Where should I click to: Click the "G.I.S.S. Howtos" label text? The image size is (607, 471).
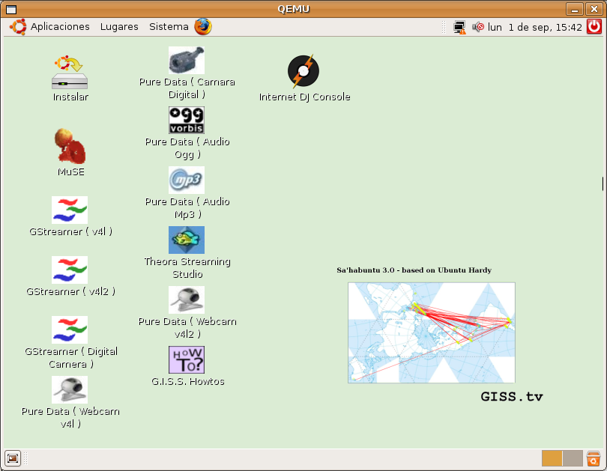click(x=188, y=382)
